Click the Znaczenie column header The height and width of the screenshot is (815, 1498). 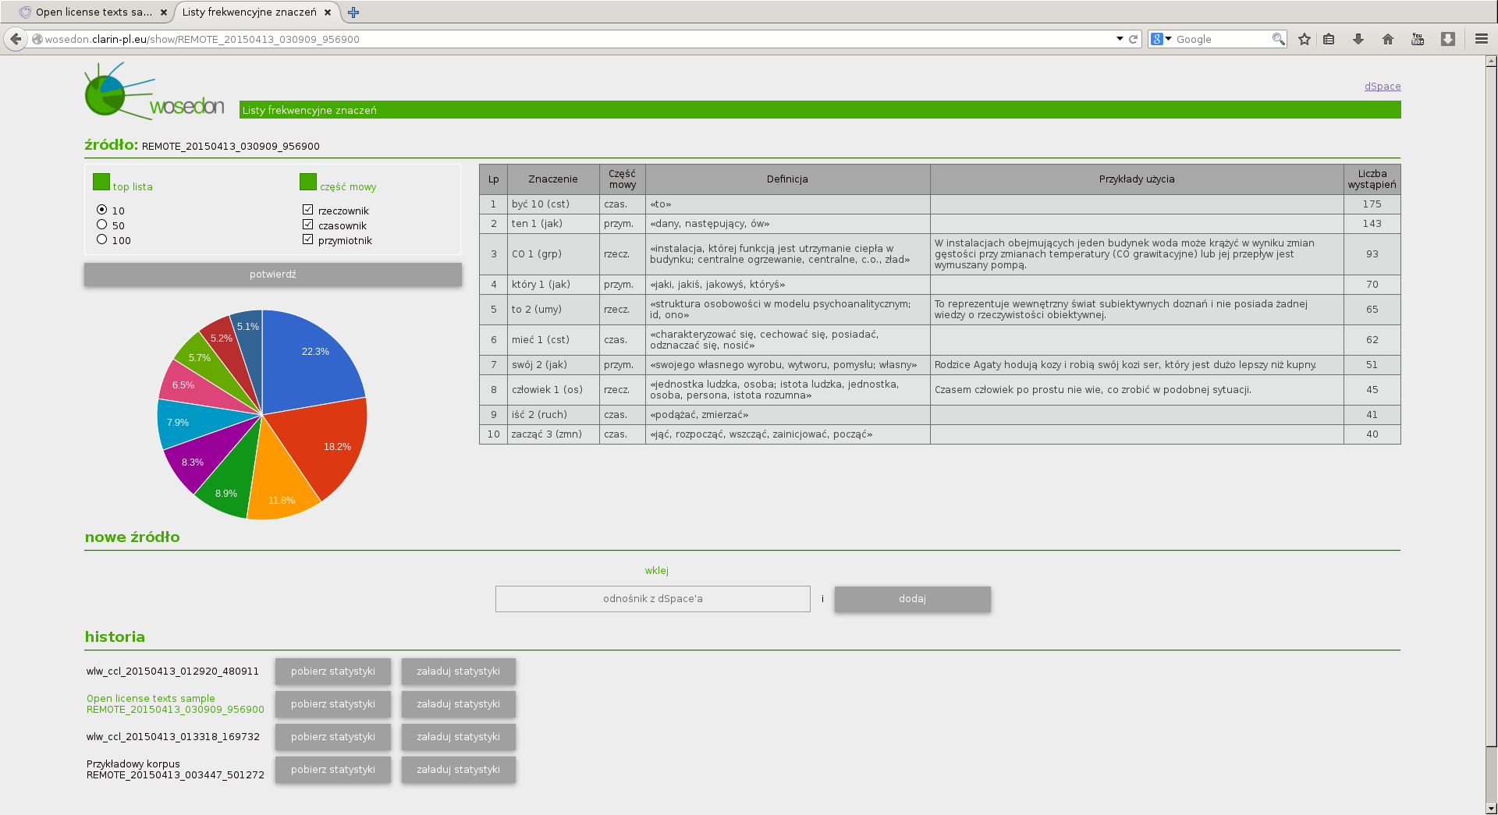(553, 179)
